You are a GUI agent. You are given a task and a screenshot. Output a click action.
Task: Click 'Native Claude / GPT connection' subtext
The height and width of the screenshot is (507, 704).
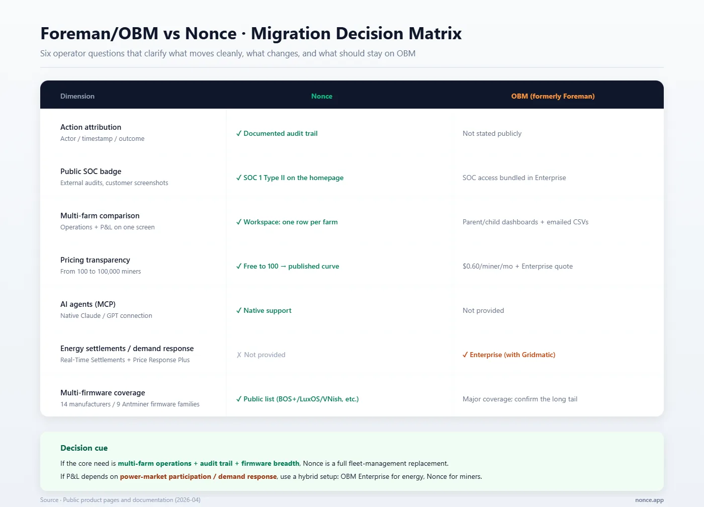click(x=106, y=316)
